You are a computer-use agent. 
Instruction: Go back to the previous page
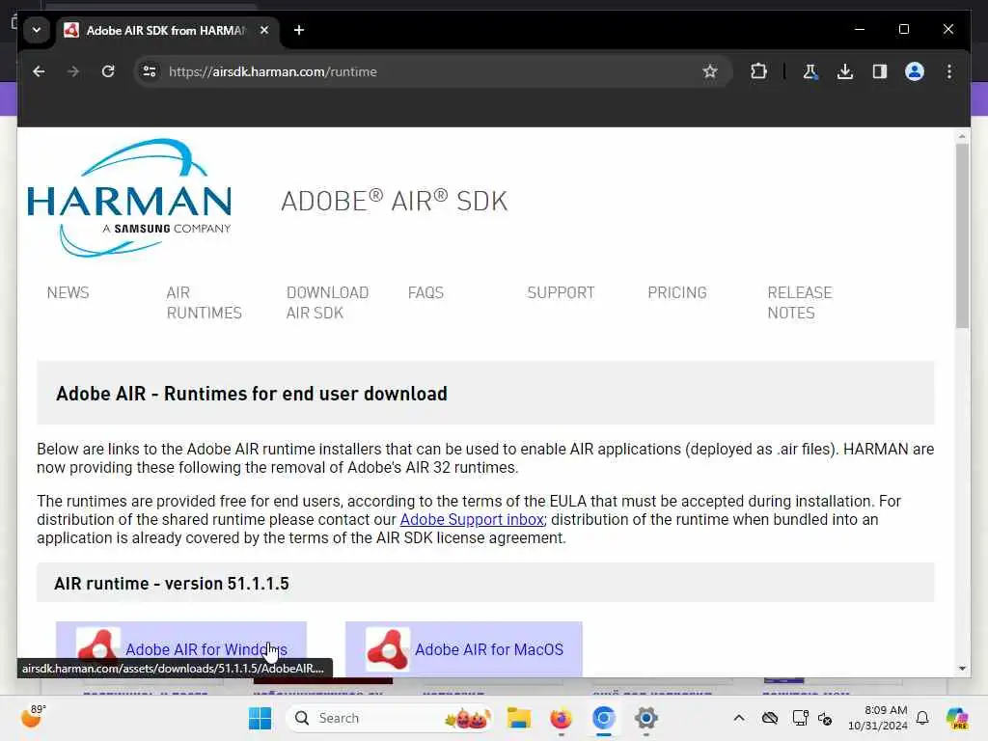[x=39, y=71]
